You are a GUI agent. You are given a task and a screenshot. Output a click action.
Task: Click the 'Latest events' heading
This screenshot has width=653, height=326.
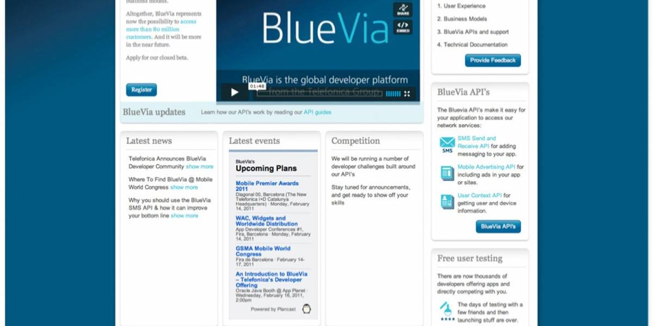pyautogui.click(x=254, y=141)
